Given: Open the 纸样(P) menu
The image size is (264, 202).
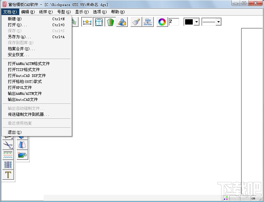Looking at the screenshot, I should pos(46,12).
